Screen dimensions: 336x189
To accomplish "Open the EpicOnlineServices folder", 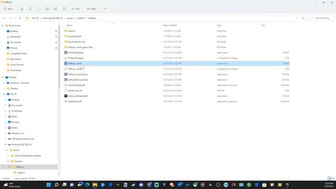I will (x=76, y=42).
